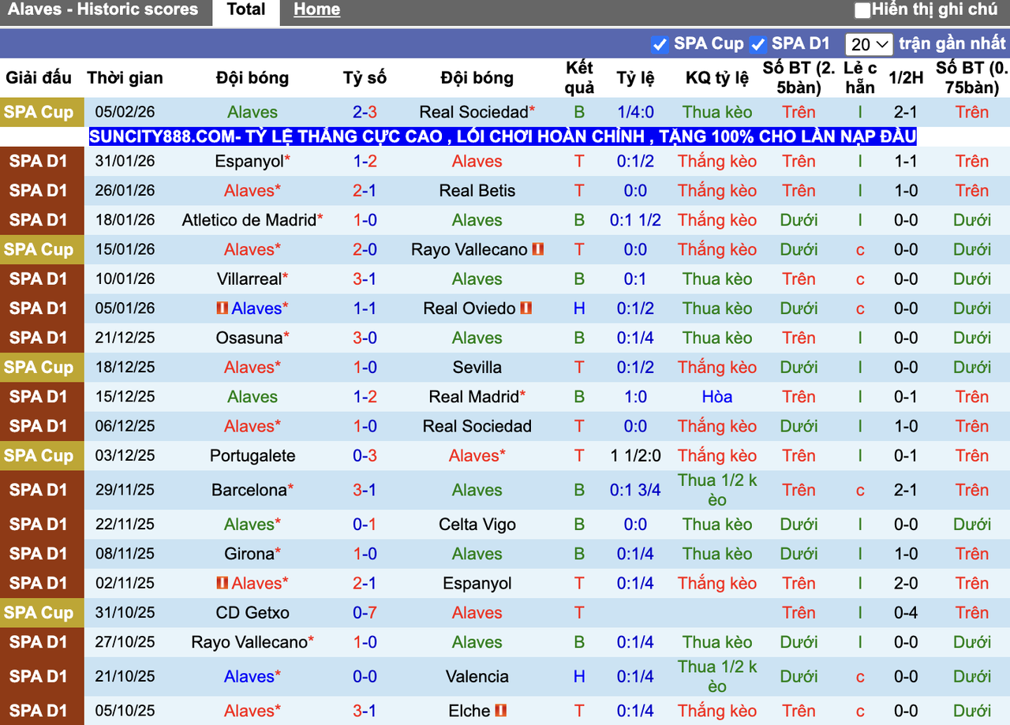Viewport: 1010px width, 725px height.
Task: Select SPA Cup label in 05/02/26 row
Action: coord(39,112)
